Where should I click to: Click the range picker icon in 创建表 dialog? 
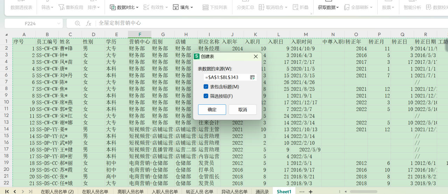252,77
